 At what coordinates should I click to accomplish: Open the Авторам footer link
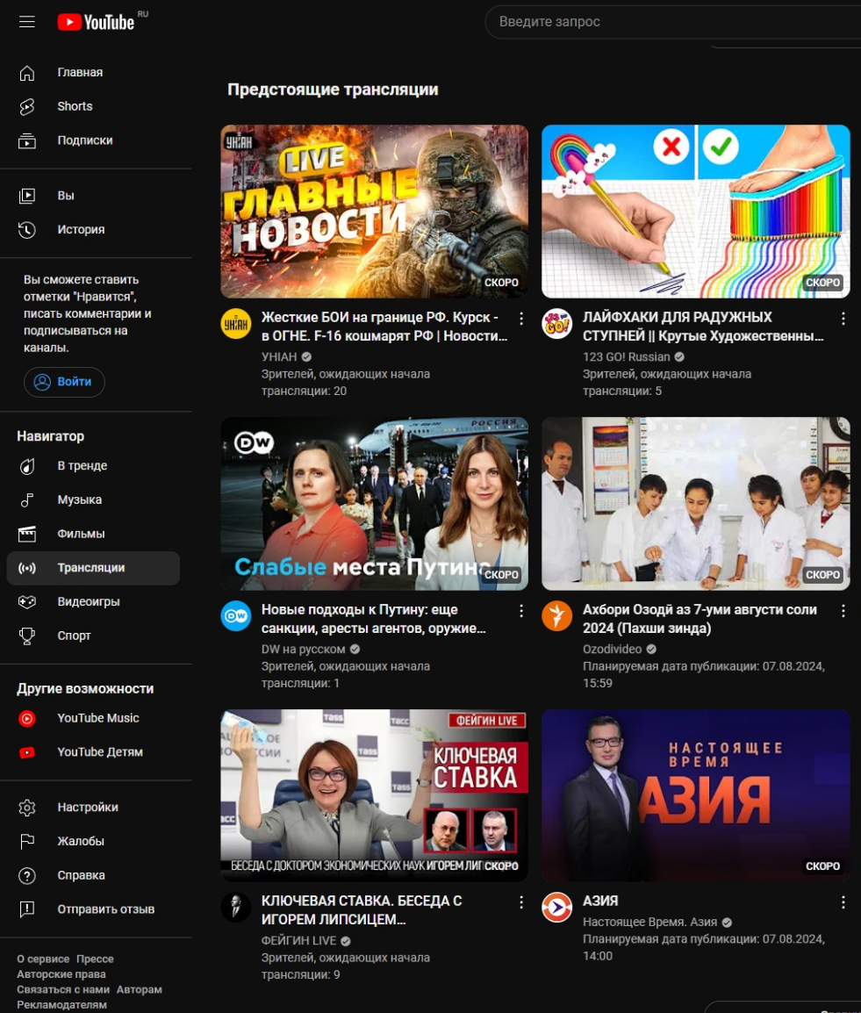click(x=140, y=990)
